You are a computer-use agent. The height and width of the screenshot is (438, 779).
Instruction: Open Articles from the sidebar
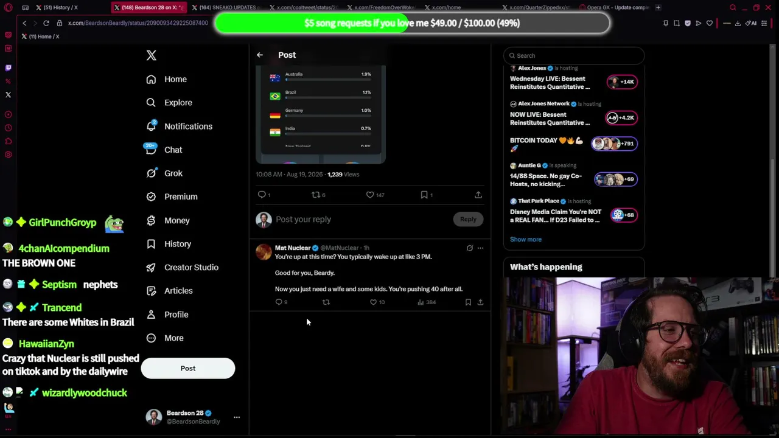click(x=170, y=291)
